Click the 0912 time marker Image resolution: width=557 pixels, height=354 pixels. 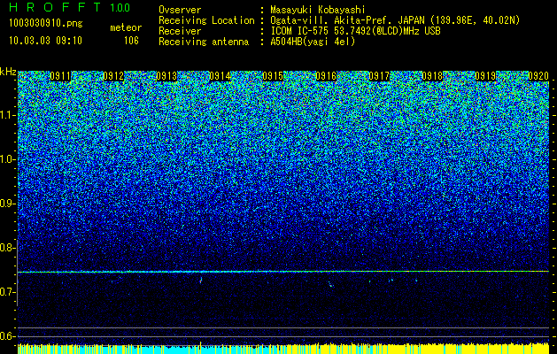tap(113, 75)
